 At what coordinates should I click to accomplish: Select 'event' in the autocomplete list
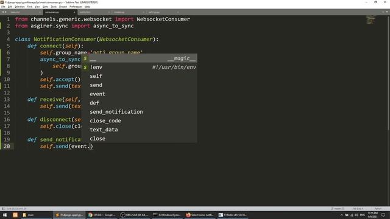point(97,94)
